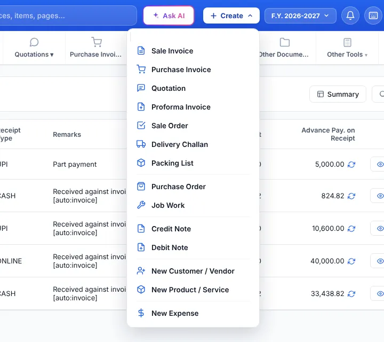The height and width of the screenshot is (342, 384).
Task: Choose Packing List menu entry
Action: coord(193,163)
